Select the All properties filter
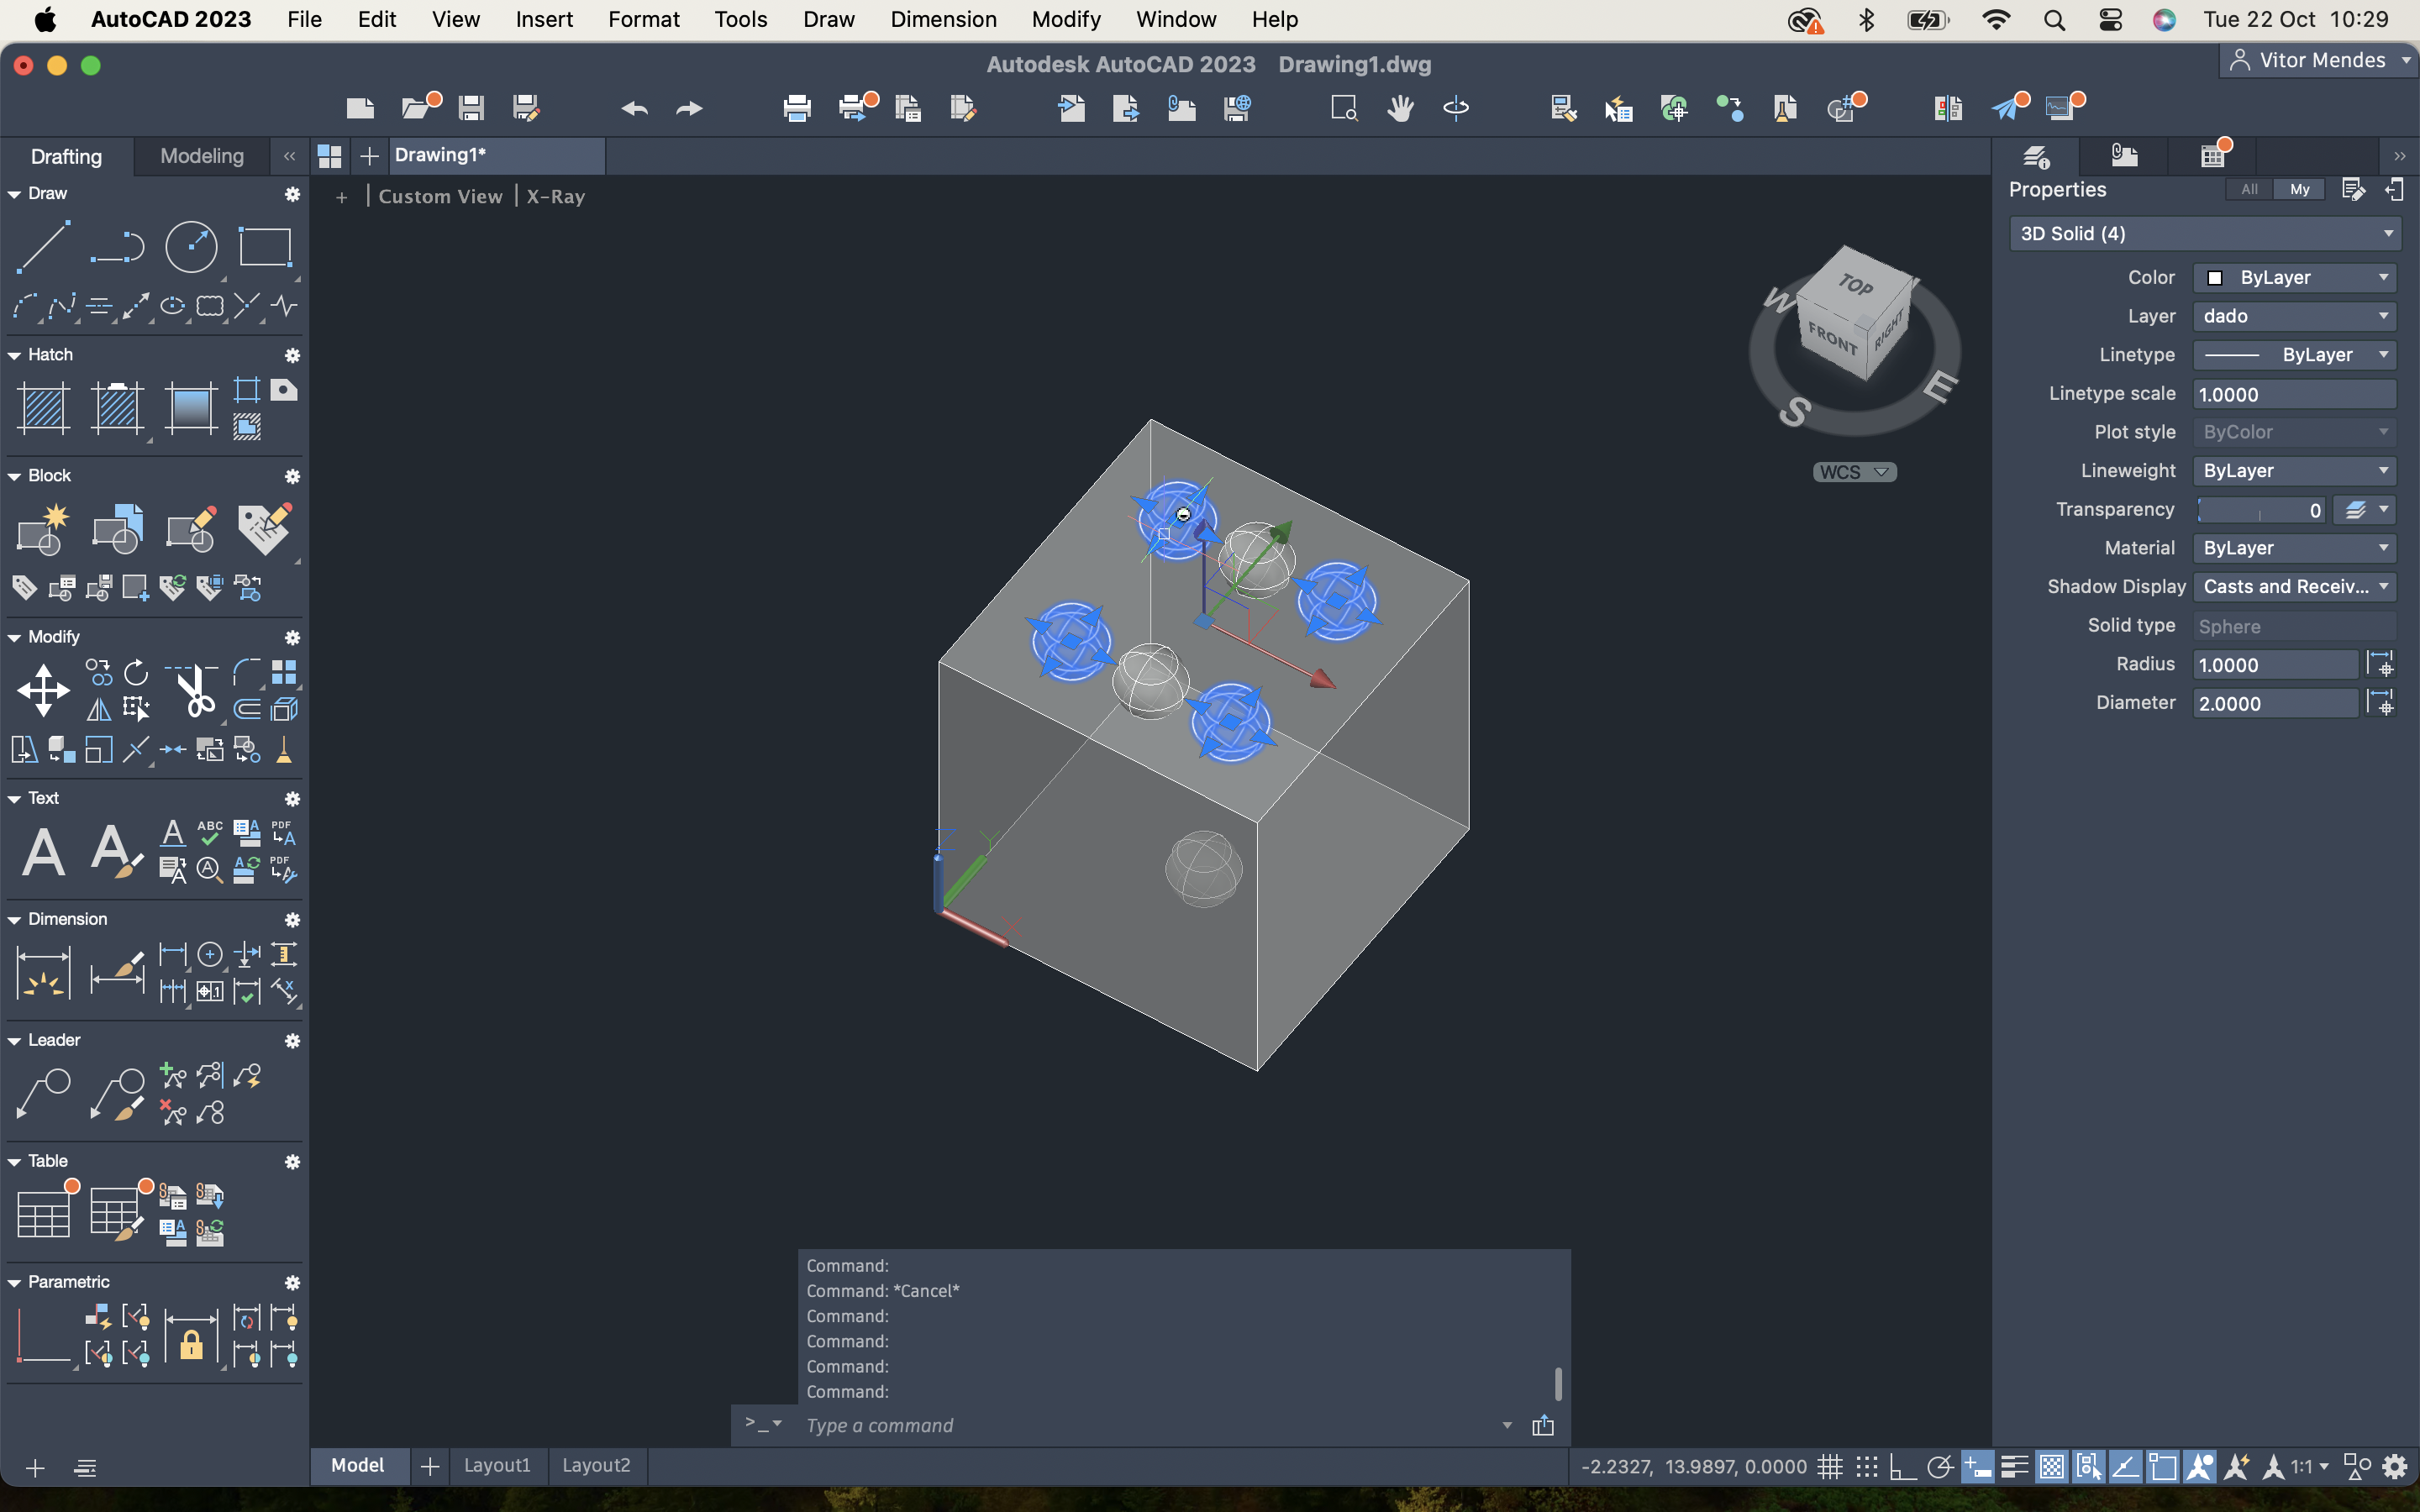 pyautogui.click(x=2249, y=189)
